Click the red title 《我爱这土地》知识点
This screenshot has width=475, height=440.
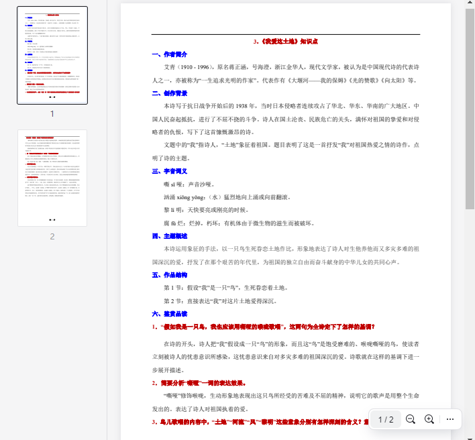(x=285, y=42)
